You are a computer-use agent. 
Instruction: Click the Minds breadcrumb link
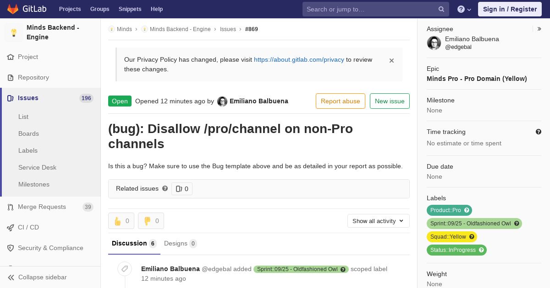point(124,29)
